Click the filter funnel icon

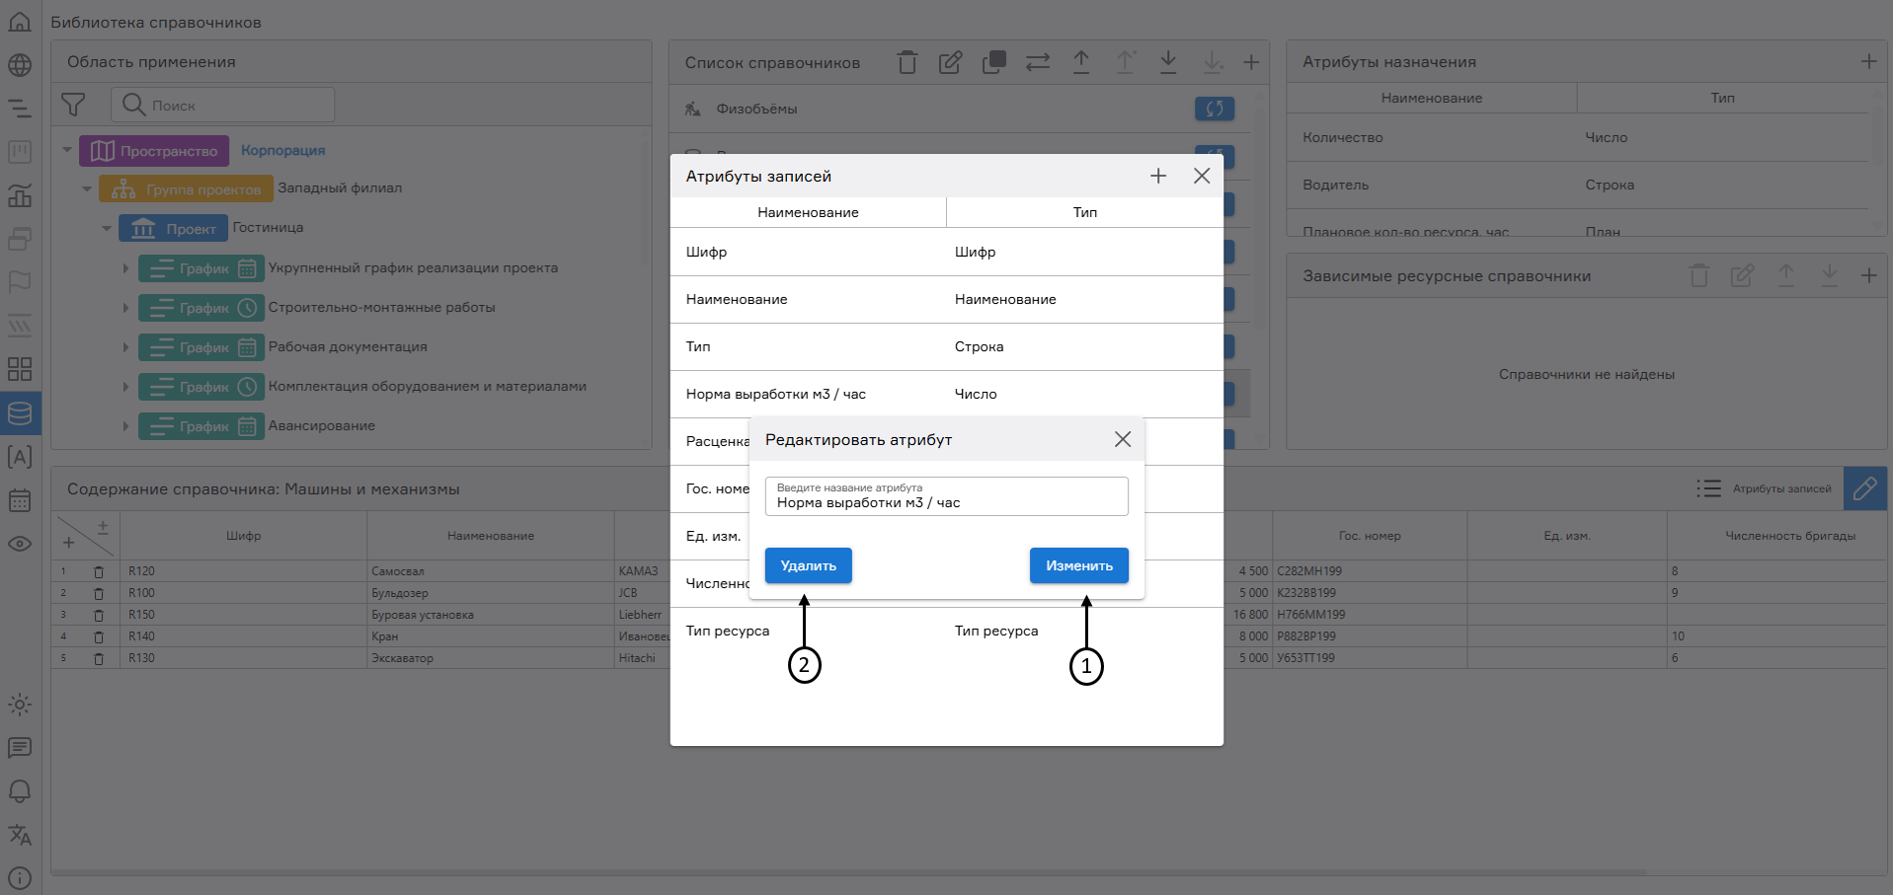[x=73, y=105]
